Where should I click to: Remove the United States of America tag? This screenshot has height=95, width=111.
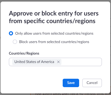[x=59, y=62]
